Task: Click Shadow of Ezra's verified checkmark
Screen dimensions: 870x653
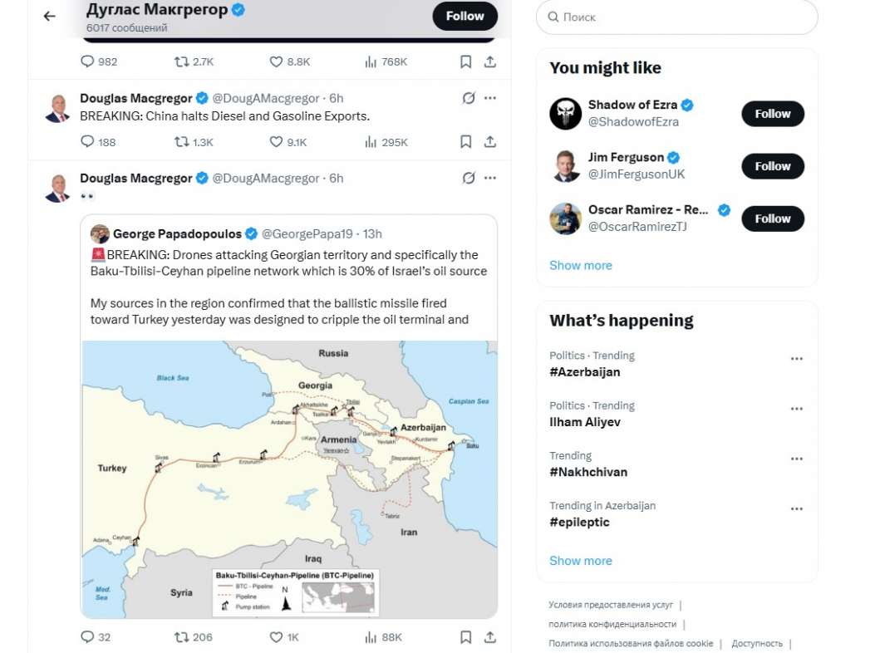Action: coord(686,105)
